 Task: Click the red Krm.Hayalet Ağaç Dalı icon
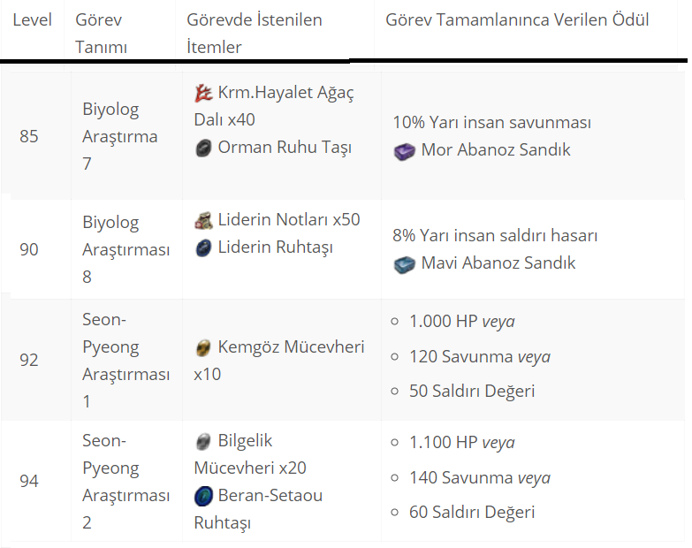point(203,94)
